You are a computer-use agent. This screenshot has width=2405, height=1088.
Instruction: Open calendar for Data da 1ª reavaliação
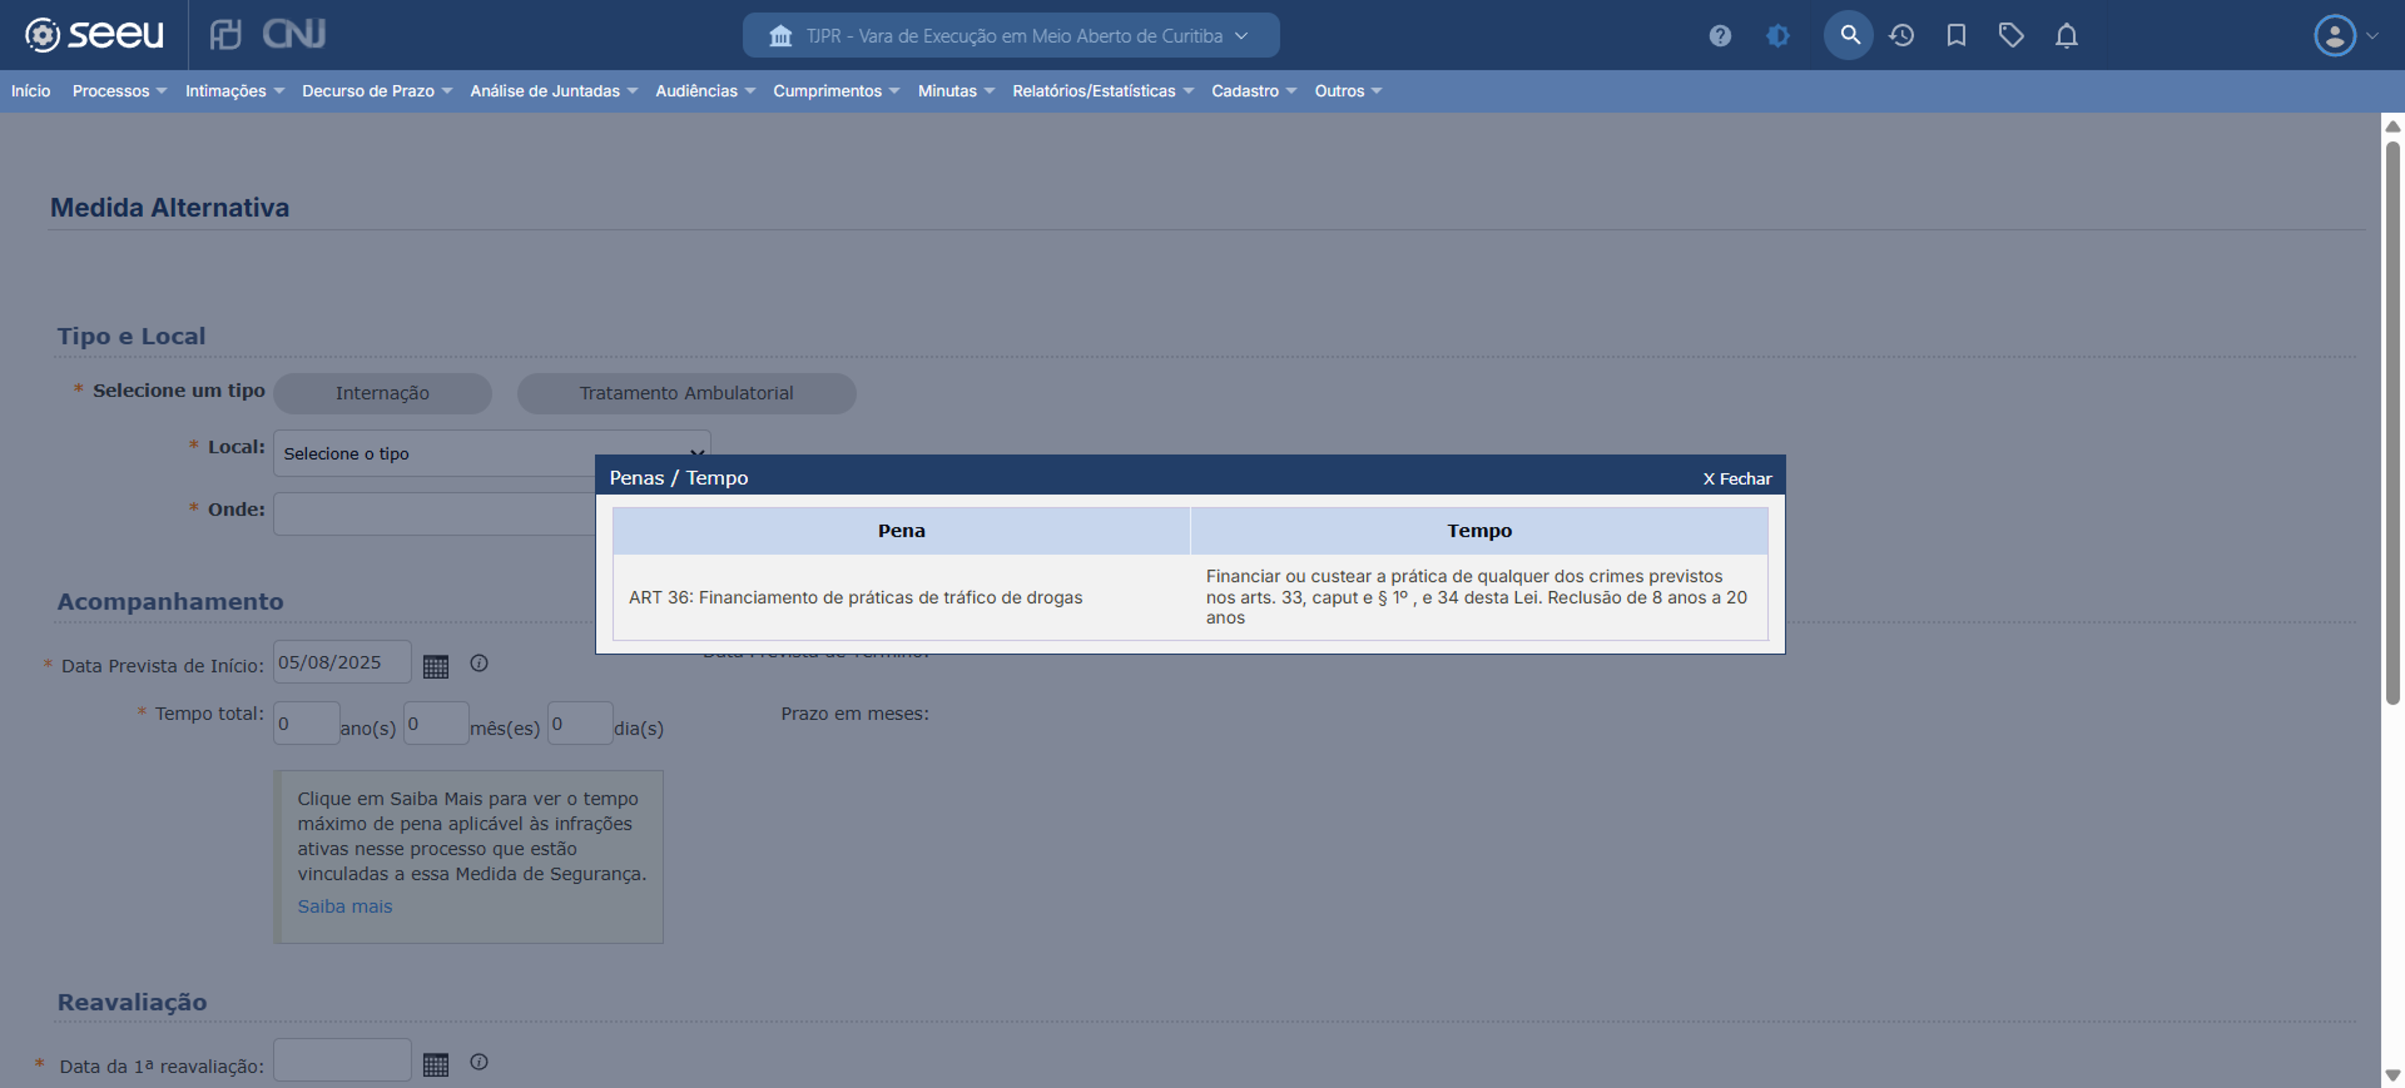tap(435, 1064)
